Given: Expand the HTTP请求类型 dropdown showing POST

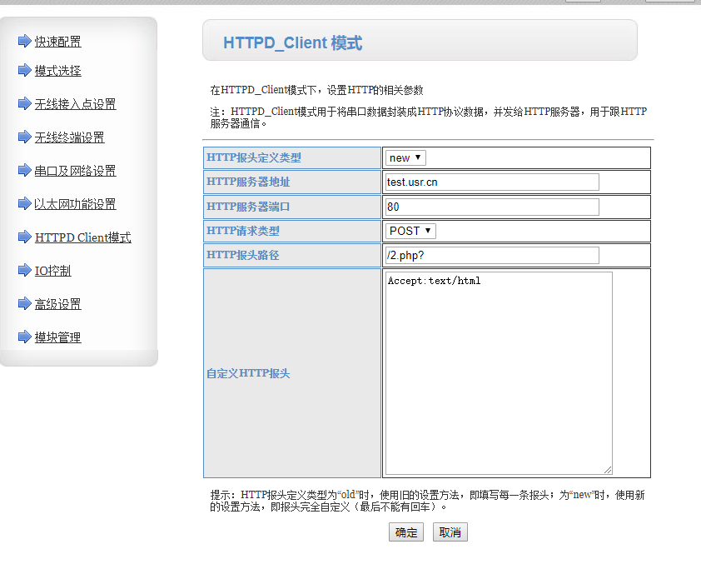Looking at the screenshot, I should [x=410, y=231].
